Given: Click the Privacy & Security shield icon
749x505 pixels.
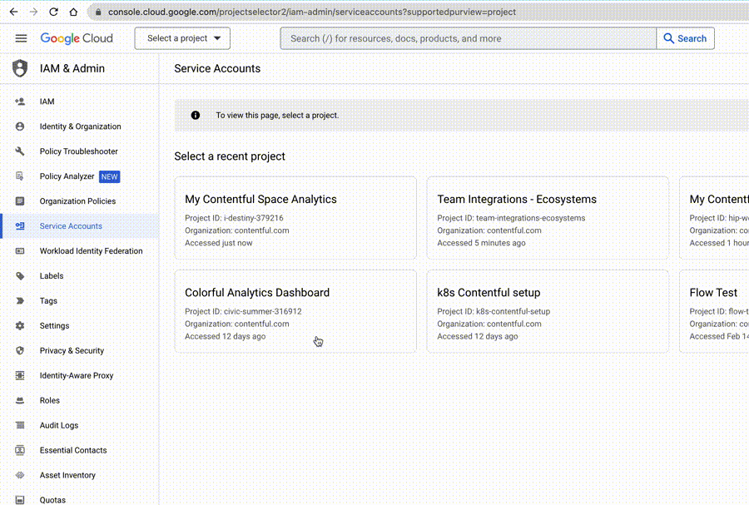Looking at the screenshot, I should coord(20,351).
